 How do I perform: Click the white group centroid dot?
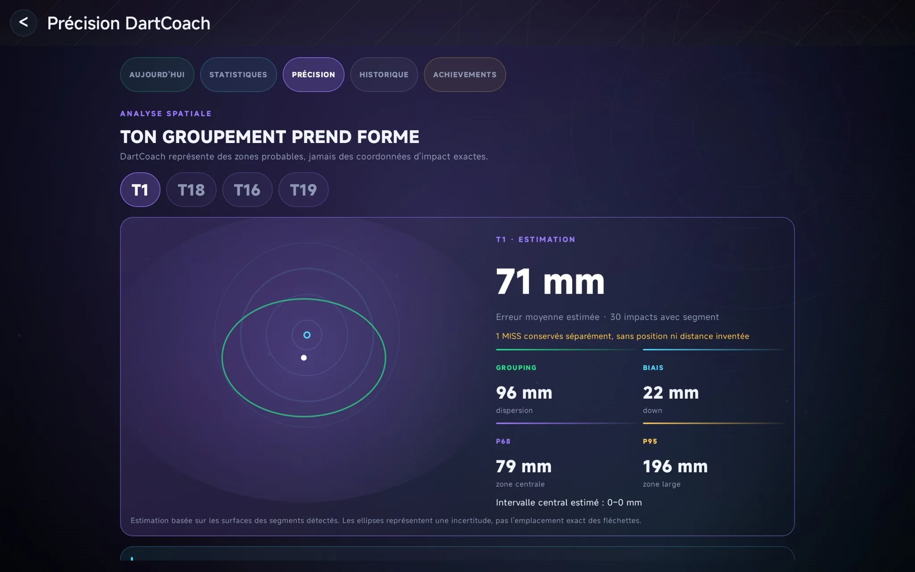tap(304, 357)
